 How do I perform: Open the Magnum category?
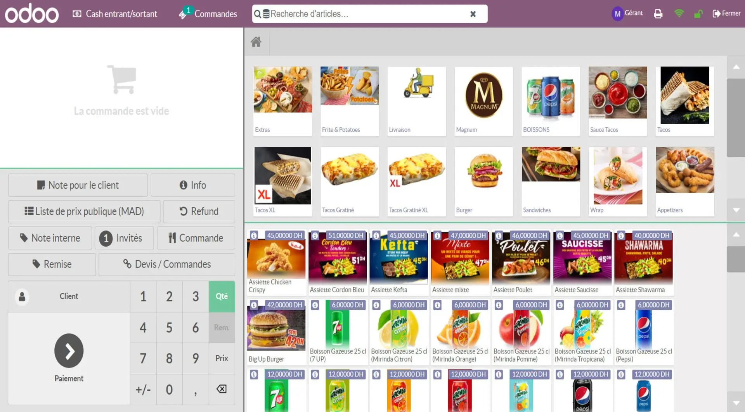point(483,101)
